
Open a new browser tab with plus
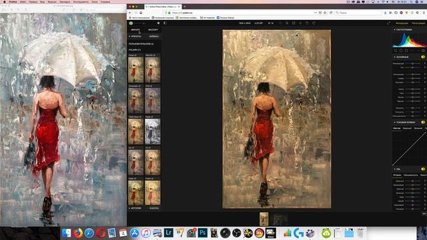click(x=184, y=7)
